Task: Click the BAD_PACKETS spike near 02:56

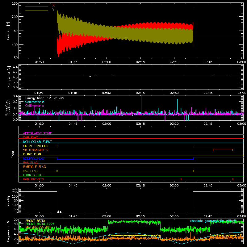Action: point(233,179)
